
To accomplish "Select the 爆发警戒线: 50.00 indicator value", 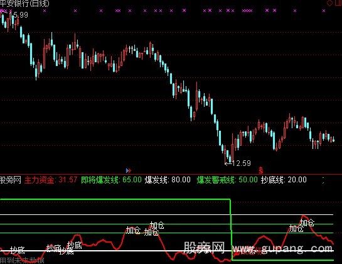I will (227, 180).
